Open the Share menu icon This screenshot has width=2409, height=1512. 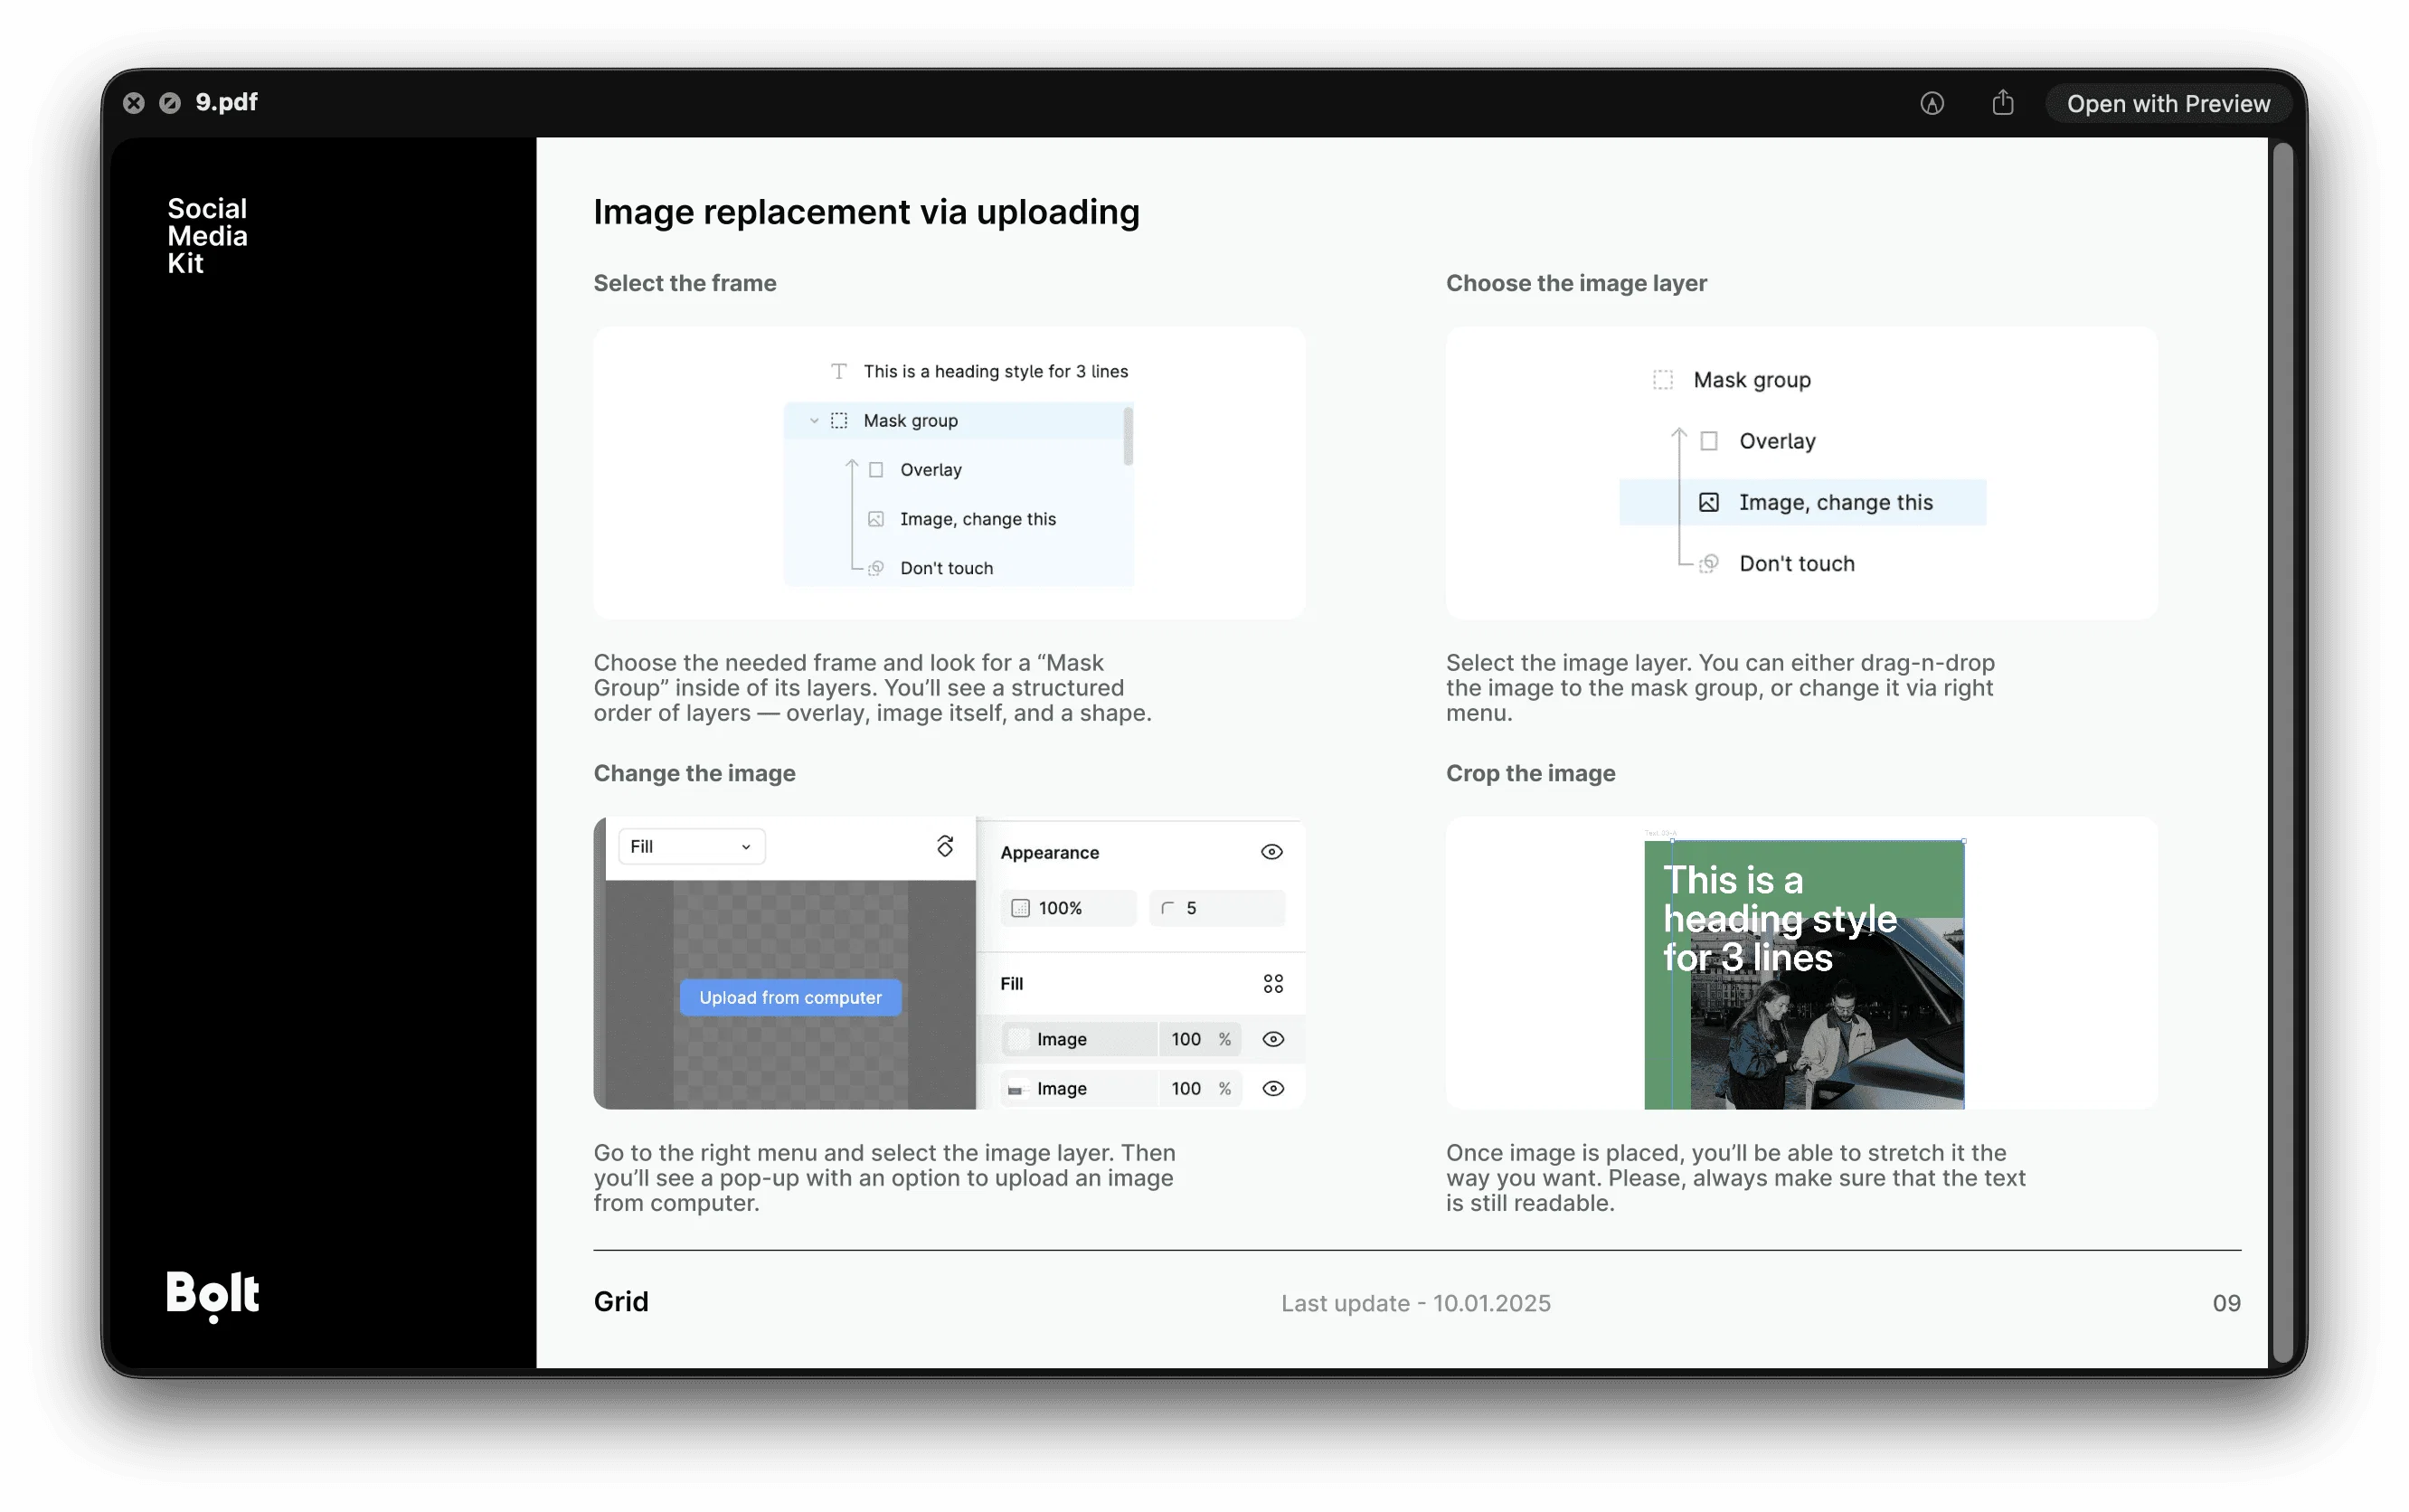(x=2002, y=103)
